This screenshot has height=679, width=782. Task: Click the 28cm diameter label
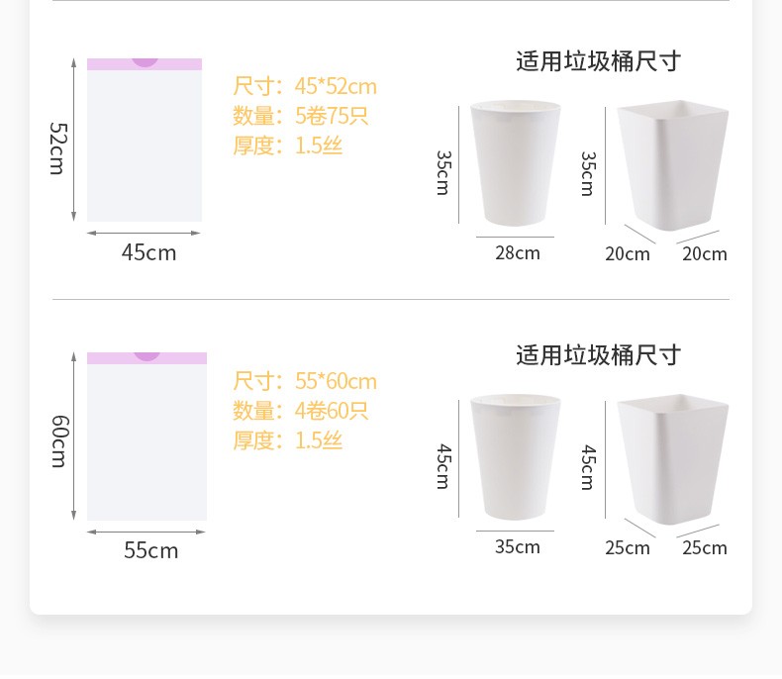point(518,252)
